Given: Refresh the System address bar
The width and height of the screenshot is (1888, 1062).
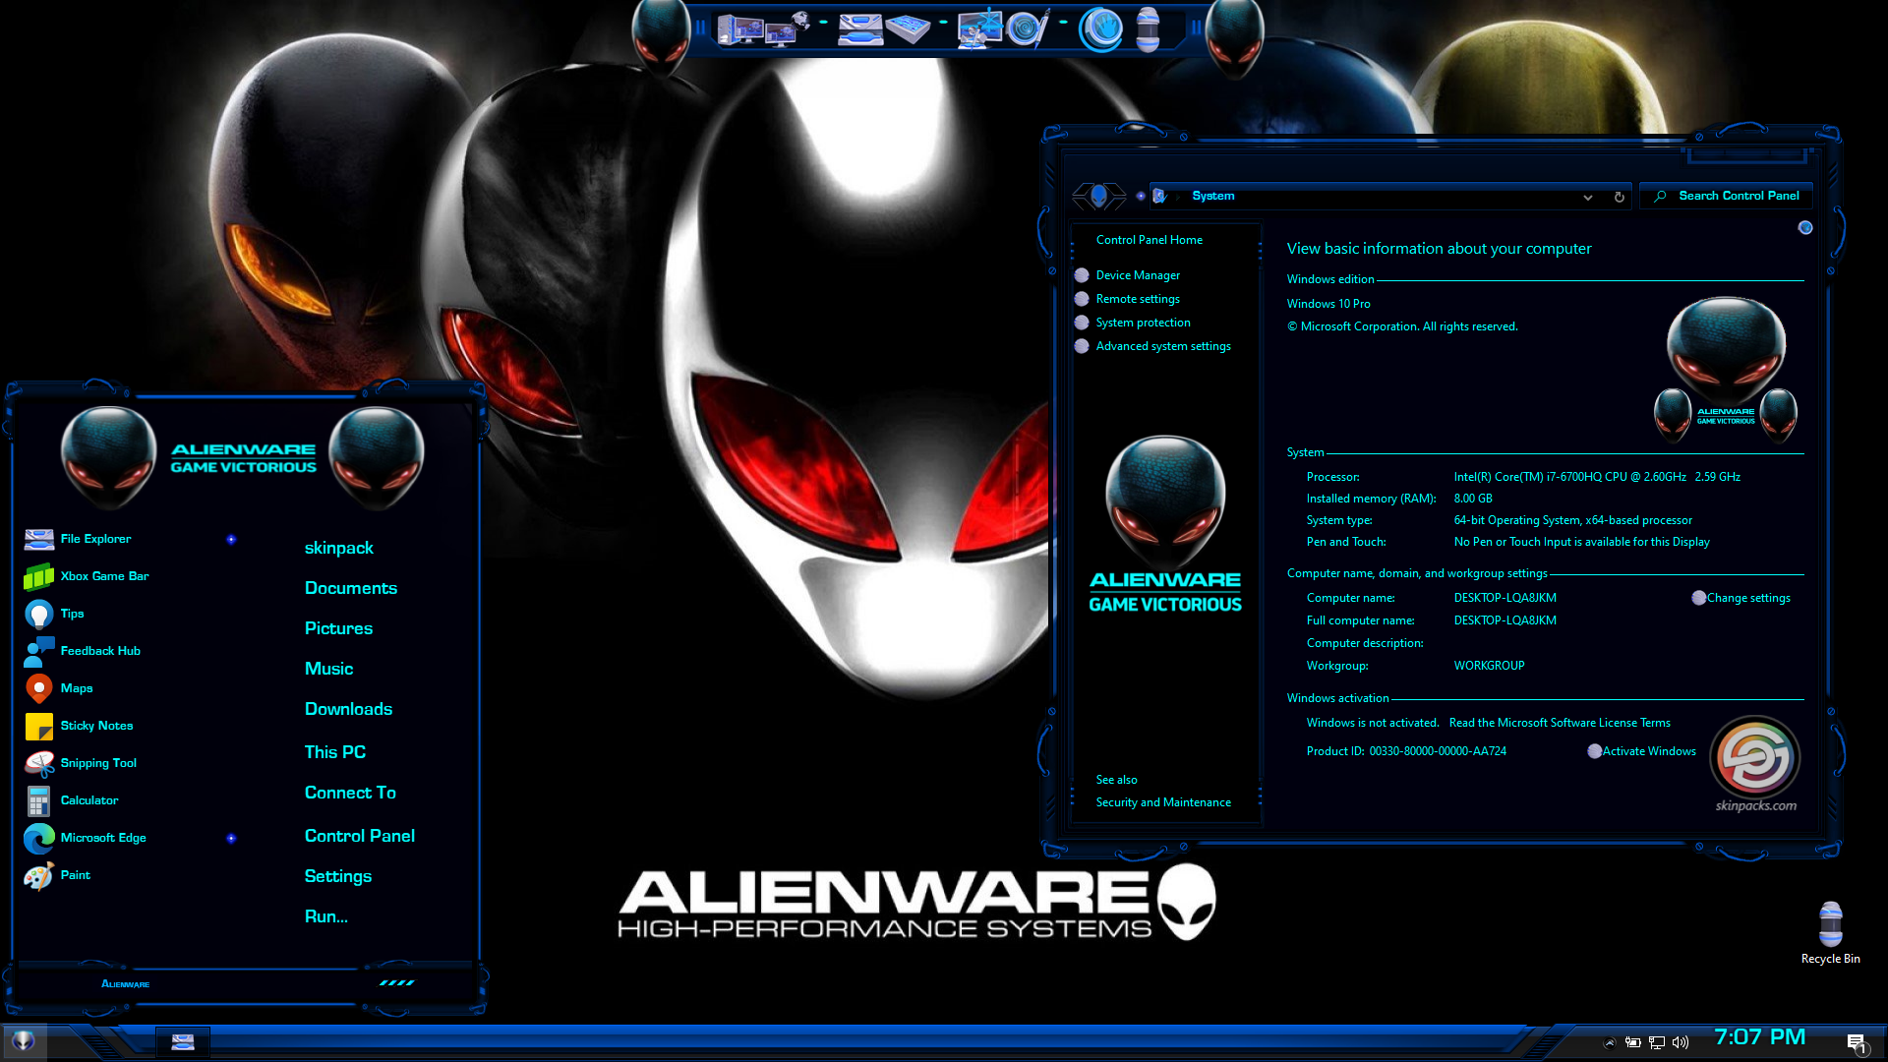Looking at the screenshot, I should pos(1619,197).
